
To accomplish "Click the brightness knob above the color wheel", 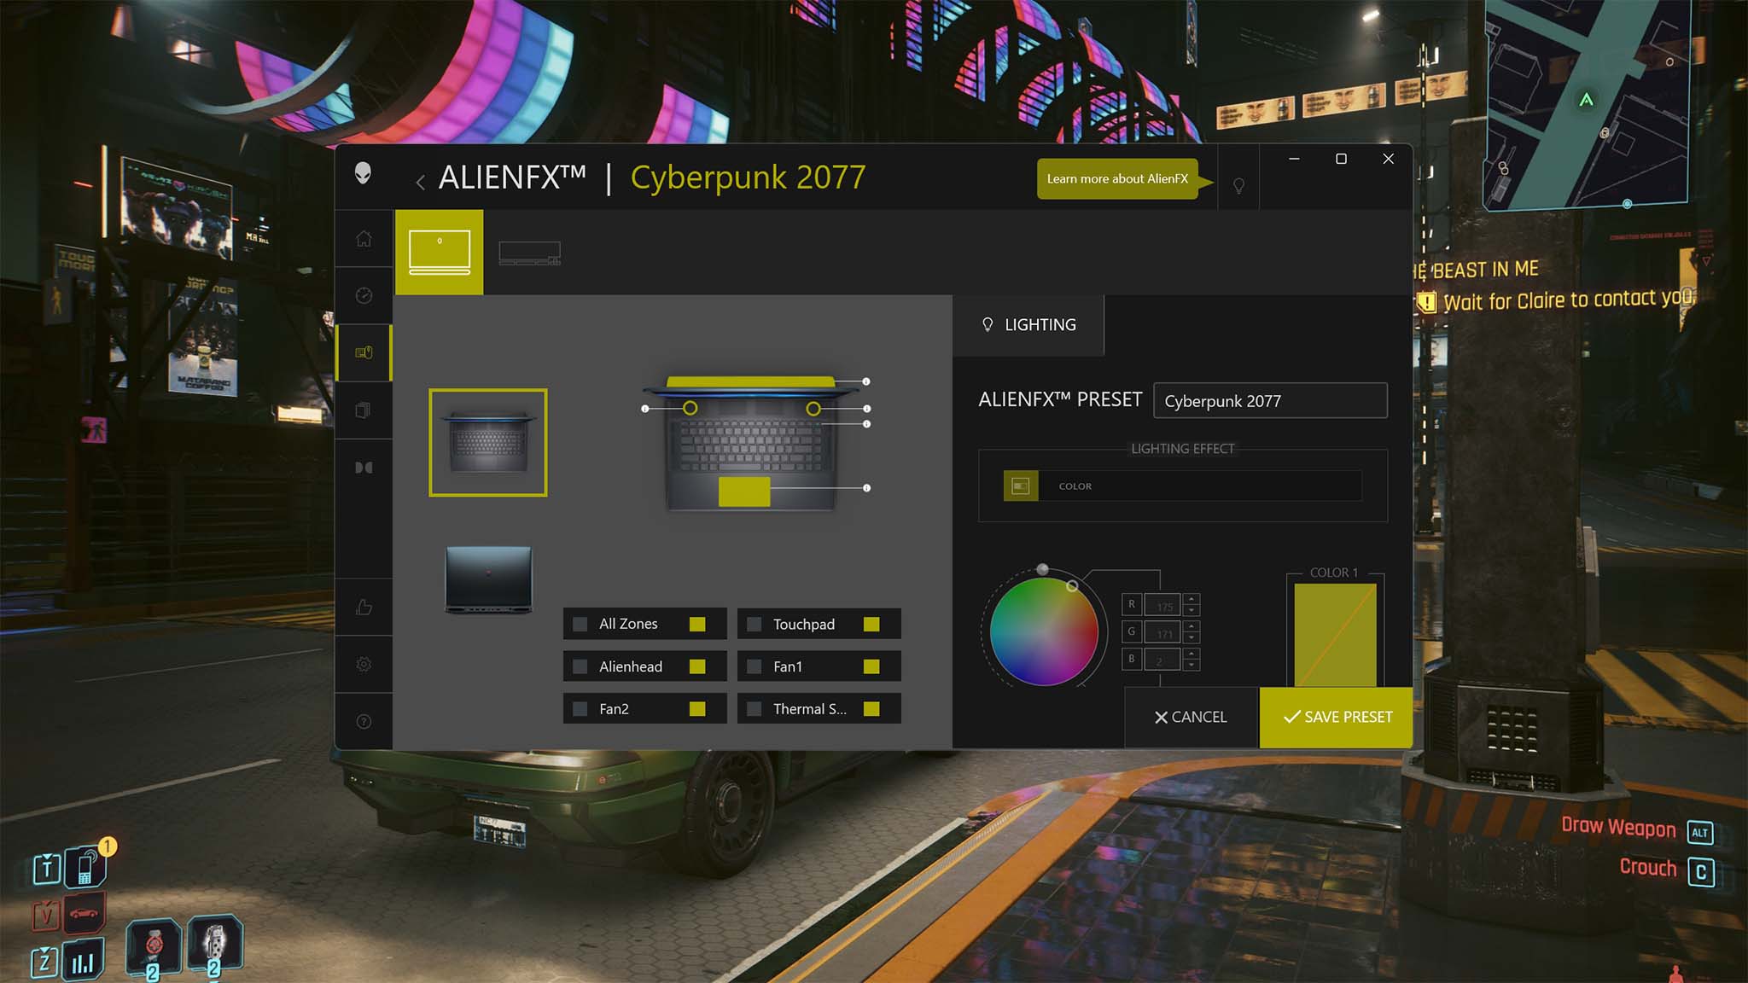I will click(x=1042, y=569).
